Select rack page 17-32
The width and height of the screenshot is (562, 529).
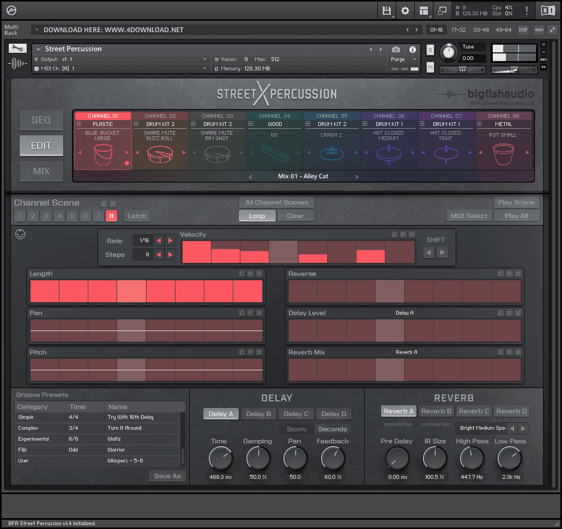[x=458, y=30]
